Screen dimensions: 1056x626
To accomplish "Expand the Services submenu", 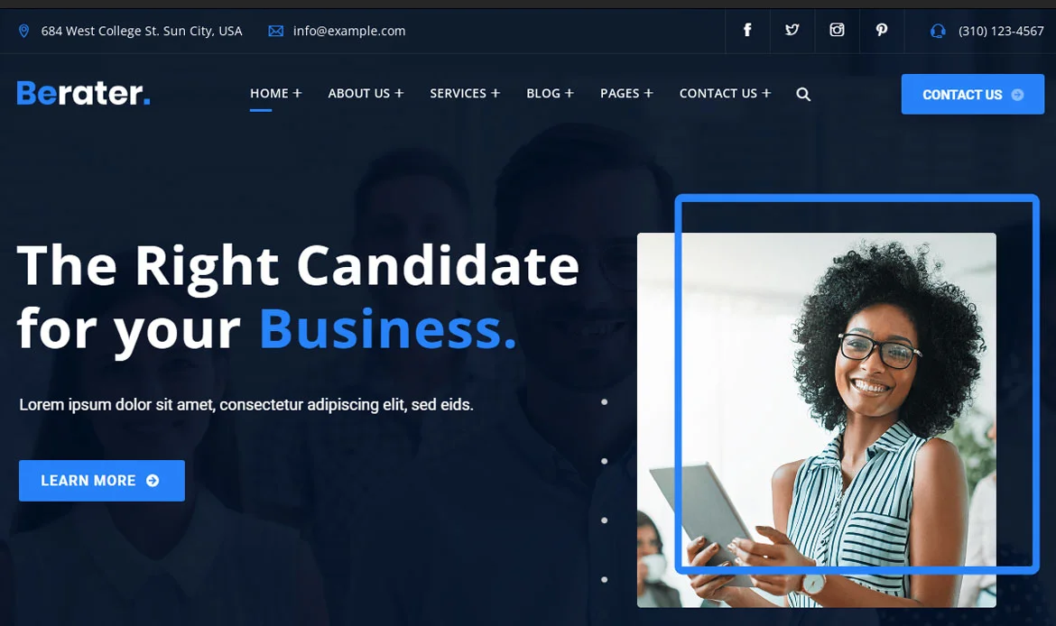I will click(x=496, y=93).
